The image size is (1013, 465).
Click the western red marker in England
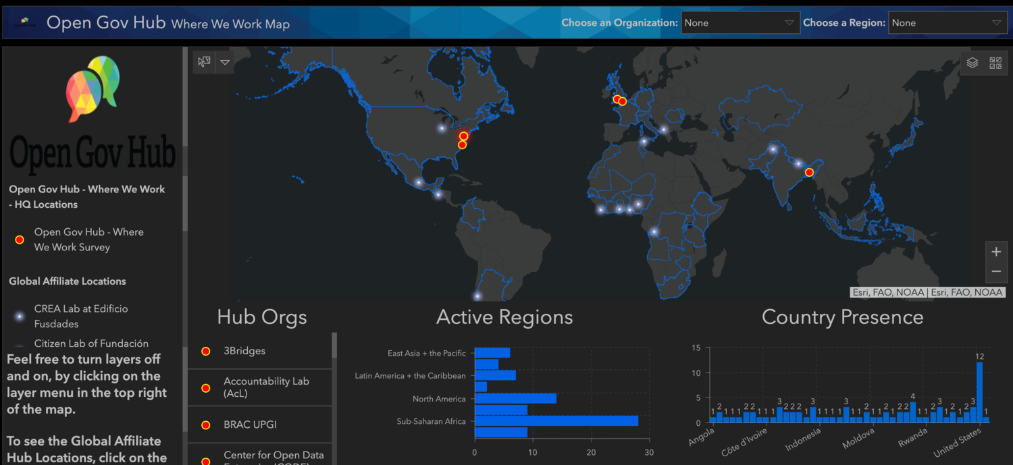pos(617,99)
